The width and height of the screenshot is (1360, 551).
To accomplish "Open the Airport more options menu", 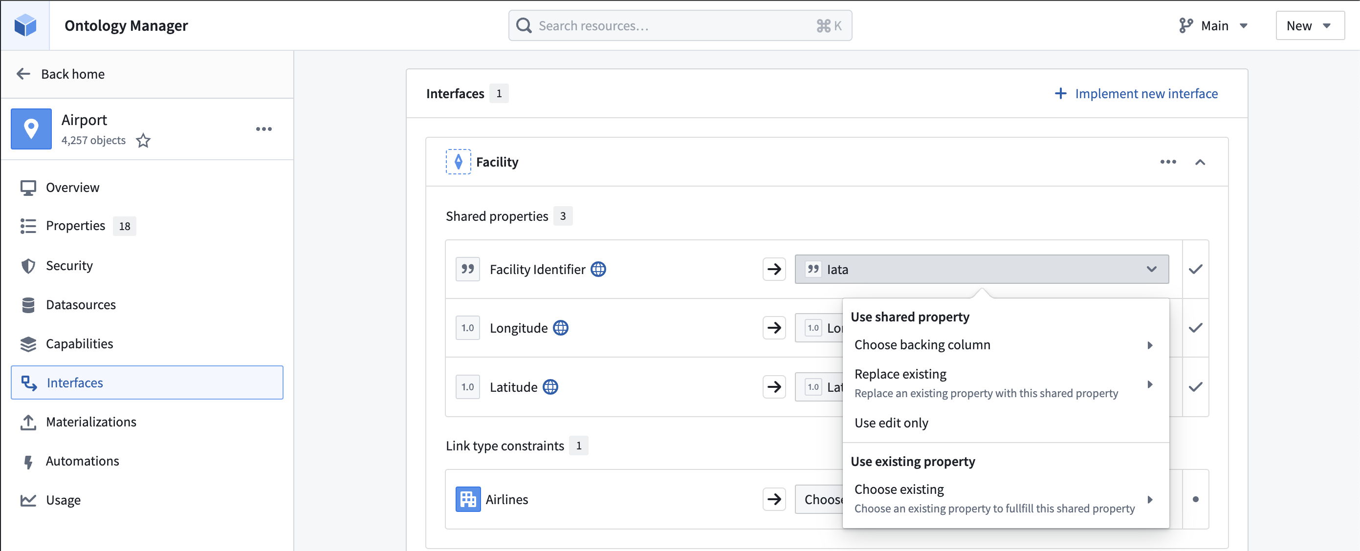I will (263, 129).
